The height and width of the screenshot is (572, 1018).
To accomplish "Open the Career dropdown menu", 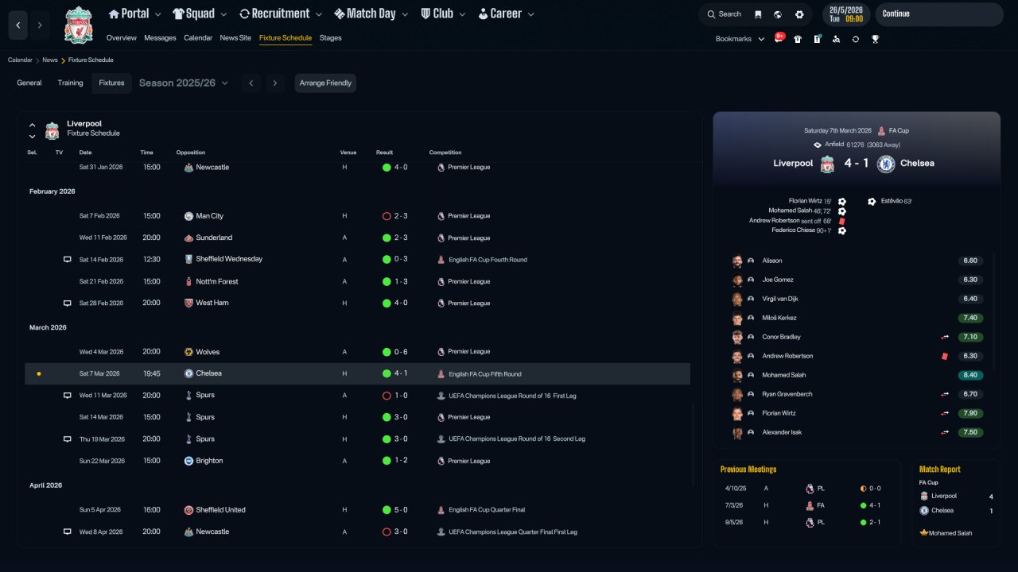I will click(506, 14).
